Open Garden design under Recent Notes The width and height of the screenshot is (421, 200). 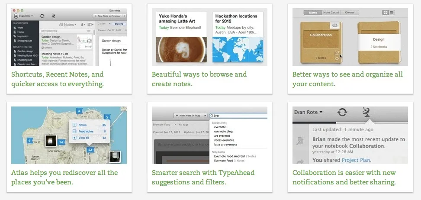click(x=23, y=51)
